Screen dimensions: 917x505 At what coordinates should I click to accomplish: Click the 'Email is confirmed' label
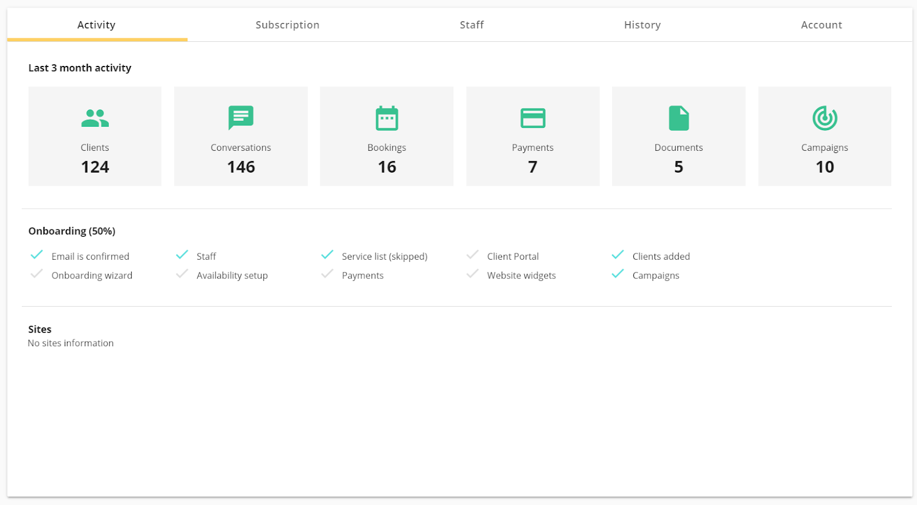click(x=91, y=256)
